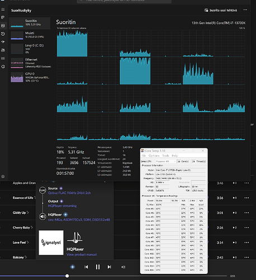
Task: Click the play count icon on the 2:26 row
Action: coord(235,227)
